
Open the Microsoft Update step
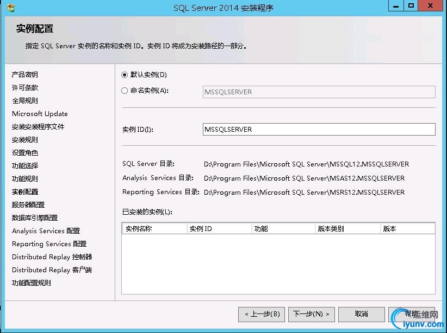tap(40, 114)
